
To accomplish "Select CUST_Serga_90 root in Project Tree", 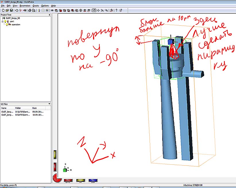I will [12, 18].
